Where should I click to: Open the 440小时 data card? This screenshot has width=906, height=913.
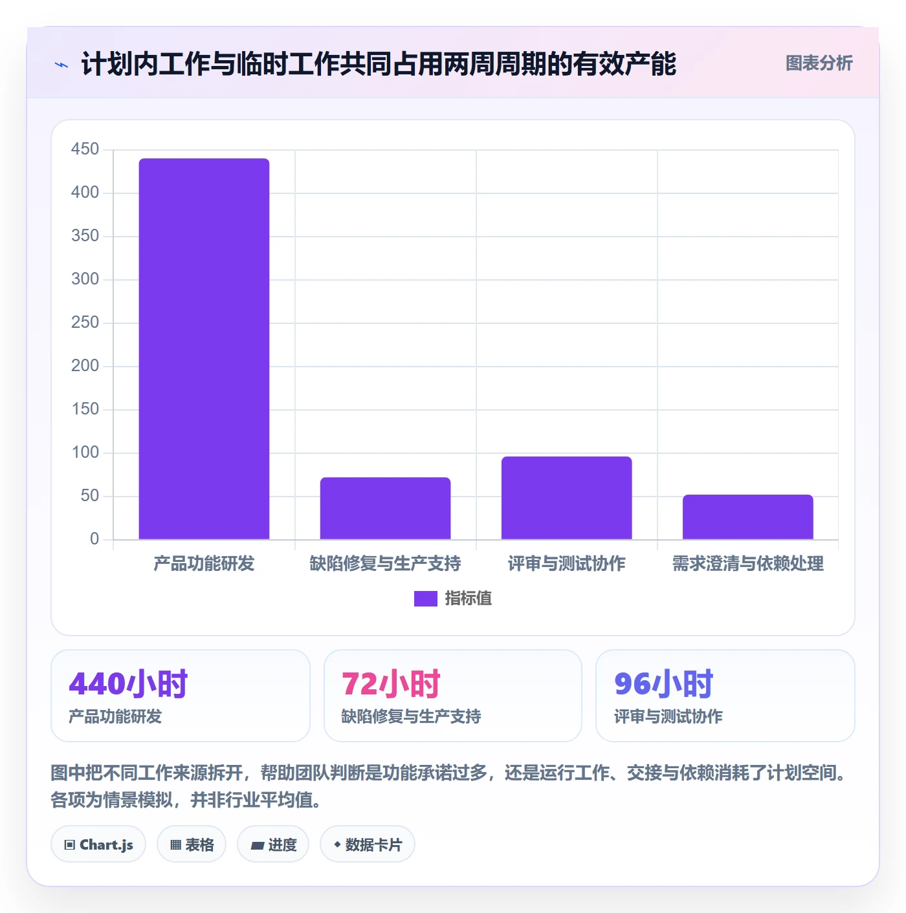click(x=181, y=696)
